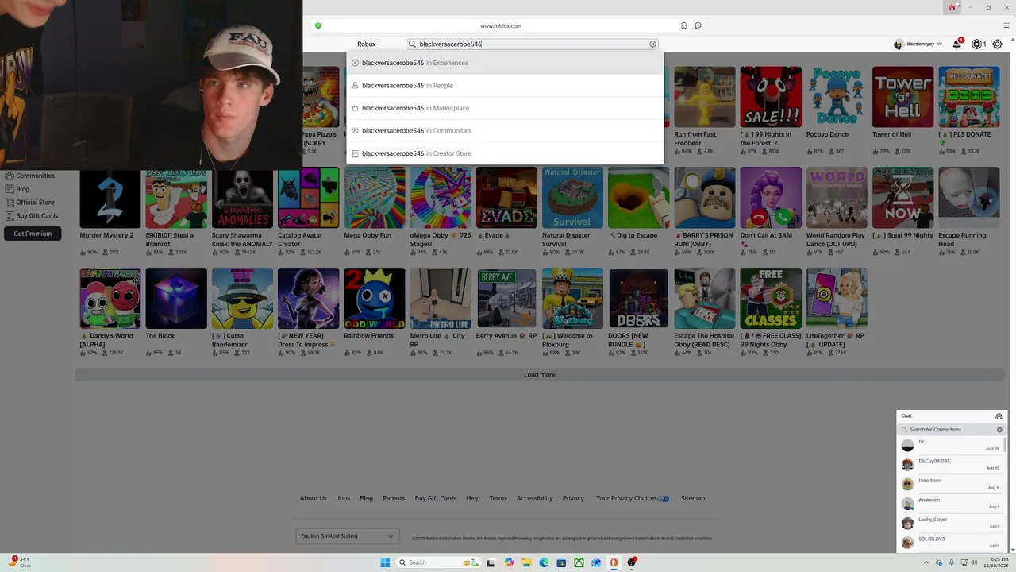Select blackversacerobe546 in Communities
1016x572 pixels.
[505, 130]
